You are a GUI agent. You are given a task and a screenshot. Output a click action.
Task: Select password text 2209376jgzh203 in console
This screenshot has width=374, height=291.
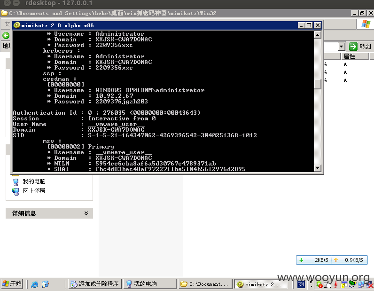(x=122, y=102)
